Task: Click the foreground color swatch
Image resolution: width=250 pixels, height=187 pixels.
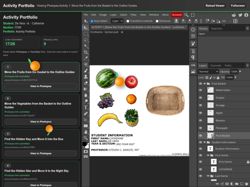Action: [85, 144]
